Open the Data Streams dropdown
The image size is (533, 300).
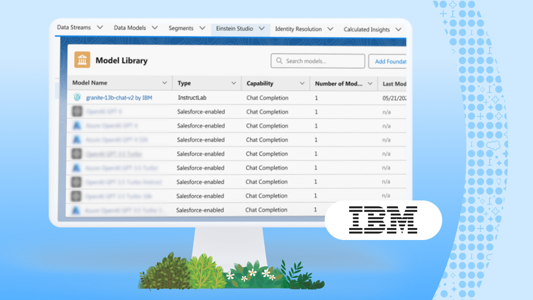coord(99,27)
